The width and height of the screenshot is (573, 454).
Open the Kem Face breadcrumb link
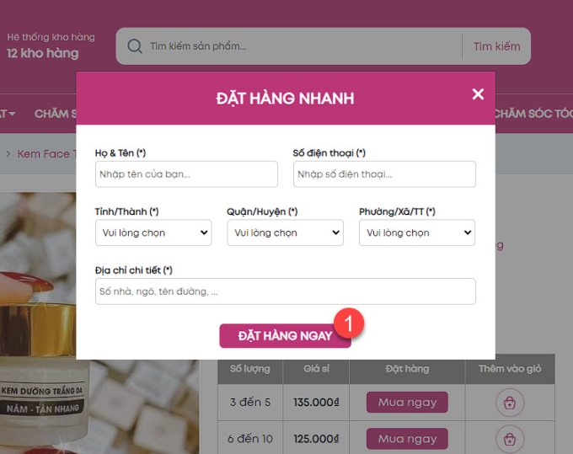tap(46, 154)
